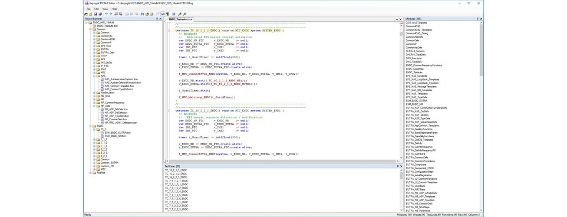Pin the TestCases panel
The image size is (567, 217).
[397, 166]
